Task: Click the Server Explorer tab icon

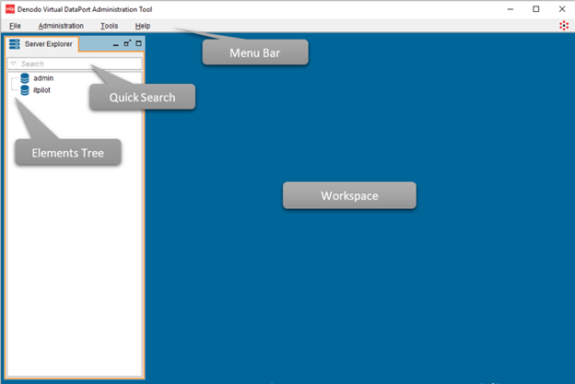Action: [15, 44]
